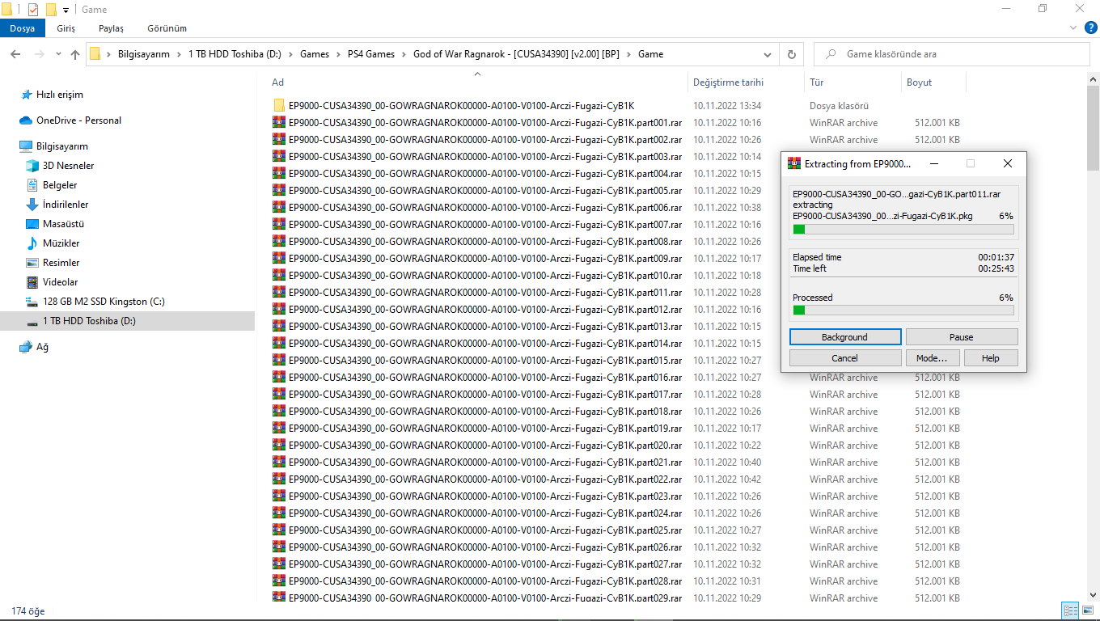This screenshot has width=1100, height=621.
Task: Open Videolar folder in sidebar
Action: click(x=60, y=282)
